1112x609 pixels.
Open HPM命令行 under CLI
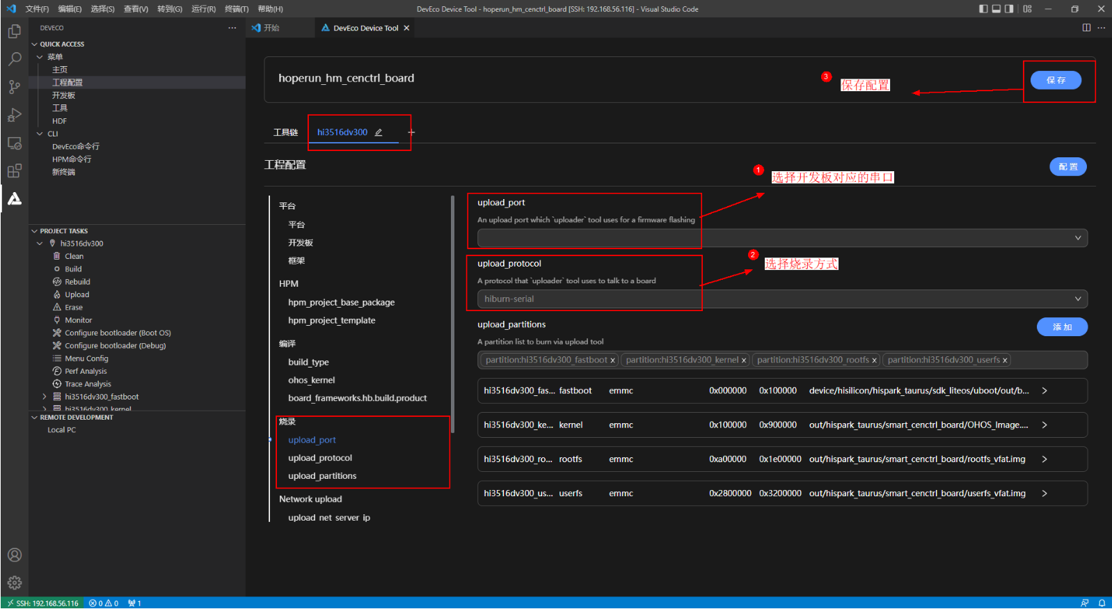pyautogui.click(x=72, y=159)
